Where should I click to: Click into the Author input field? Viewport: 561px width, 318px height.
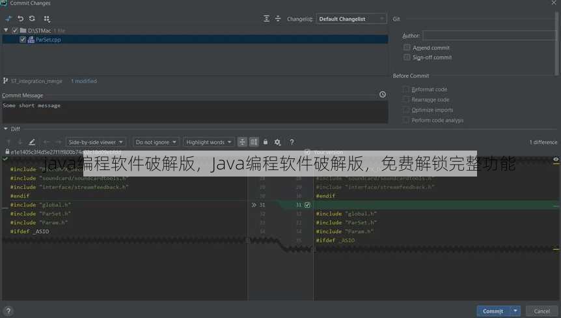pyautogui.click(x=489, y=35)
